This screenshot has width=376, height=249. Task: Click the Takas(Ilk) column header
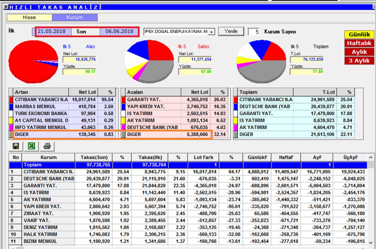(150, 157)
